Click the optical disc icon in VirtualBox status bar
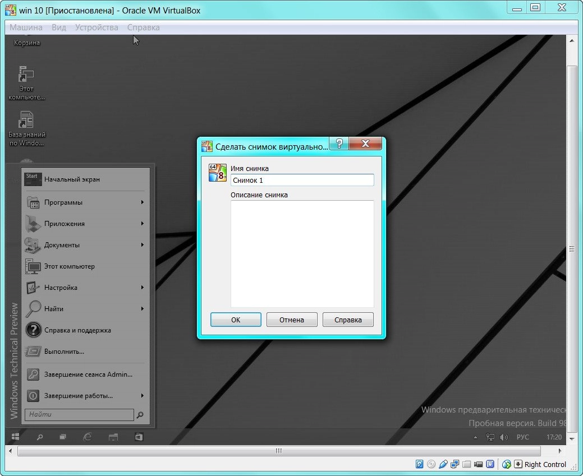The width and height of the screenshot is (583, 476). 431,464
